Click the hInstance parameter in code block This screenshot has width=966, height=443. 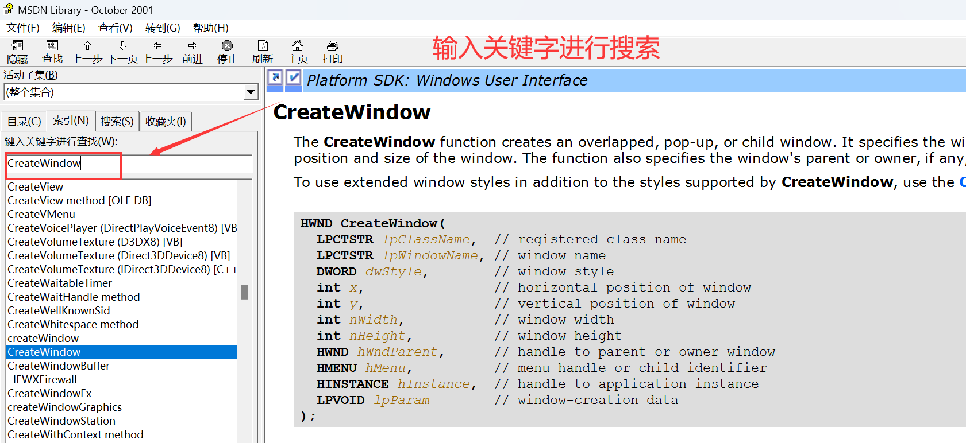[x=434, y=384]
